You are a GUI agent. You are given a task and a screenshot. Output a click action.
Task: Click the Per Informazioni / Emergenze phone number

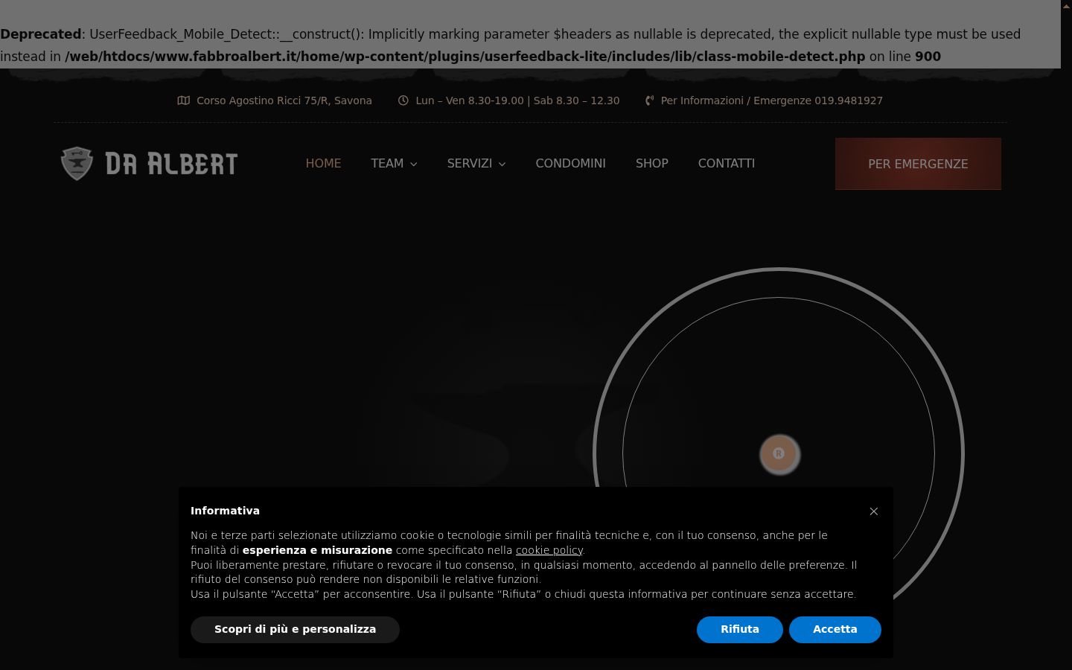tap(772, 100)
